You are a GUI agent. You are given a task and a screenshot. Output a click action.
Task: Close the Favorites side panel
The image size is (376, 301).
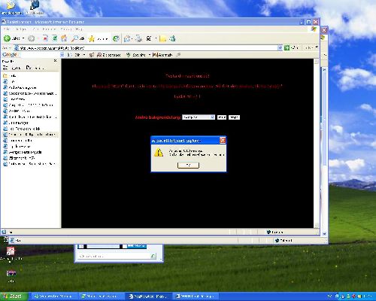[x=56, y=61]
